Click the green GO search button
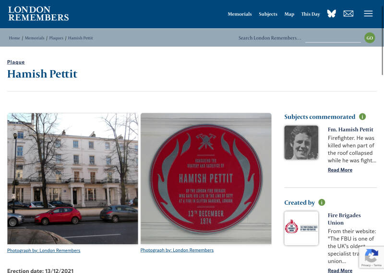Image resolution: width=384 pixels, height=273 pixels. coord(370,38)
